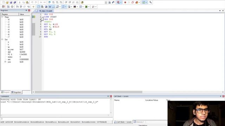Switch to the Memory 1 tab
This screenshot has height=126, width=225.
click(139, 122)
